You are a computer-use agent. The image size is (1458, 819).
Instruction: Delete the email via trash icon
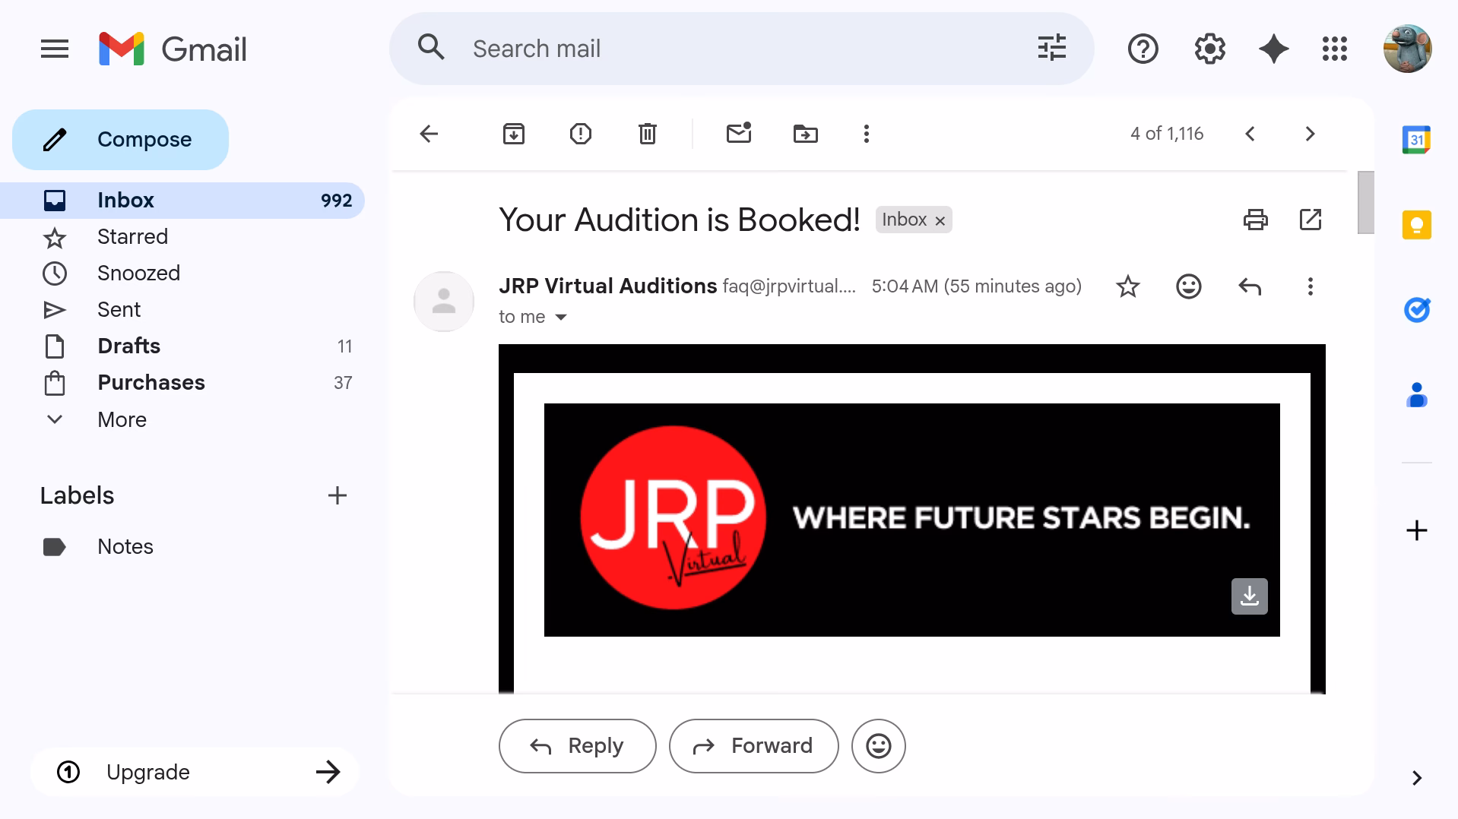point(647,134)
